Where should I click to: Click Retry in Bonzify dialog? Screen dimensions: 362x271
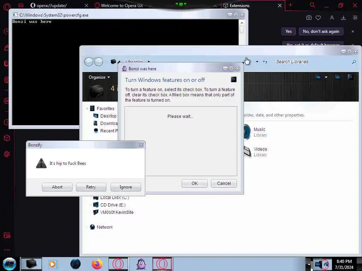[x=91, y=187]
